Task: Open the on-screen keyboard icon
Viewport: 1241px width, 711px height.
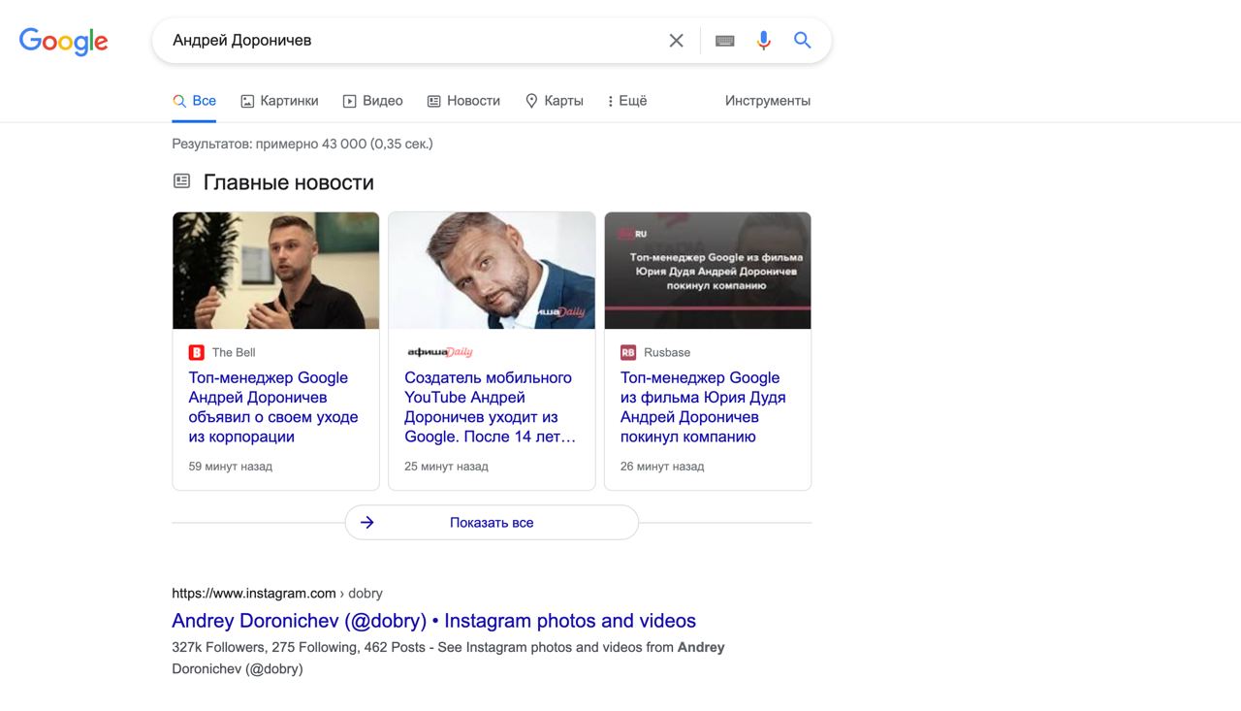Action: pyautogui.click(x=724, y=41)
